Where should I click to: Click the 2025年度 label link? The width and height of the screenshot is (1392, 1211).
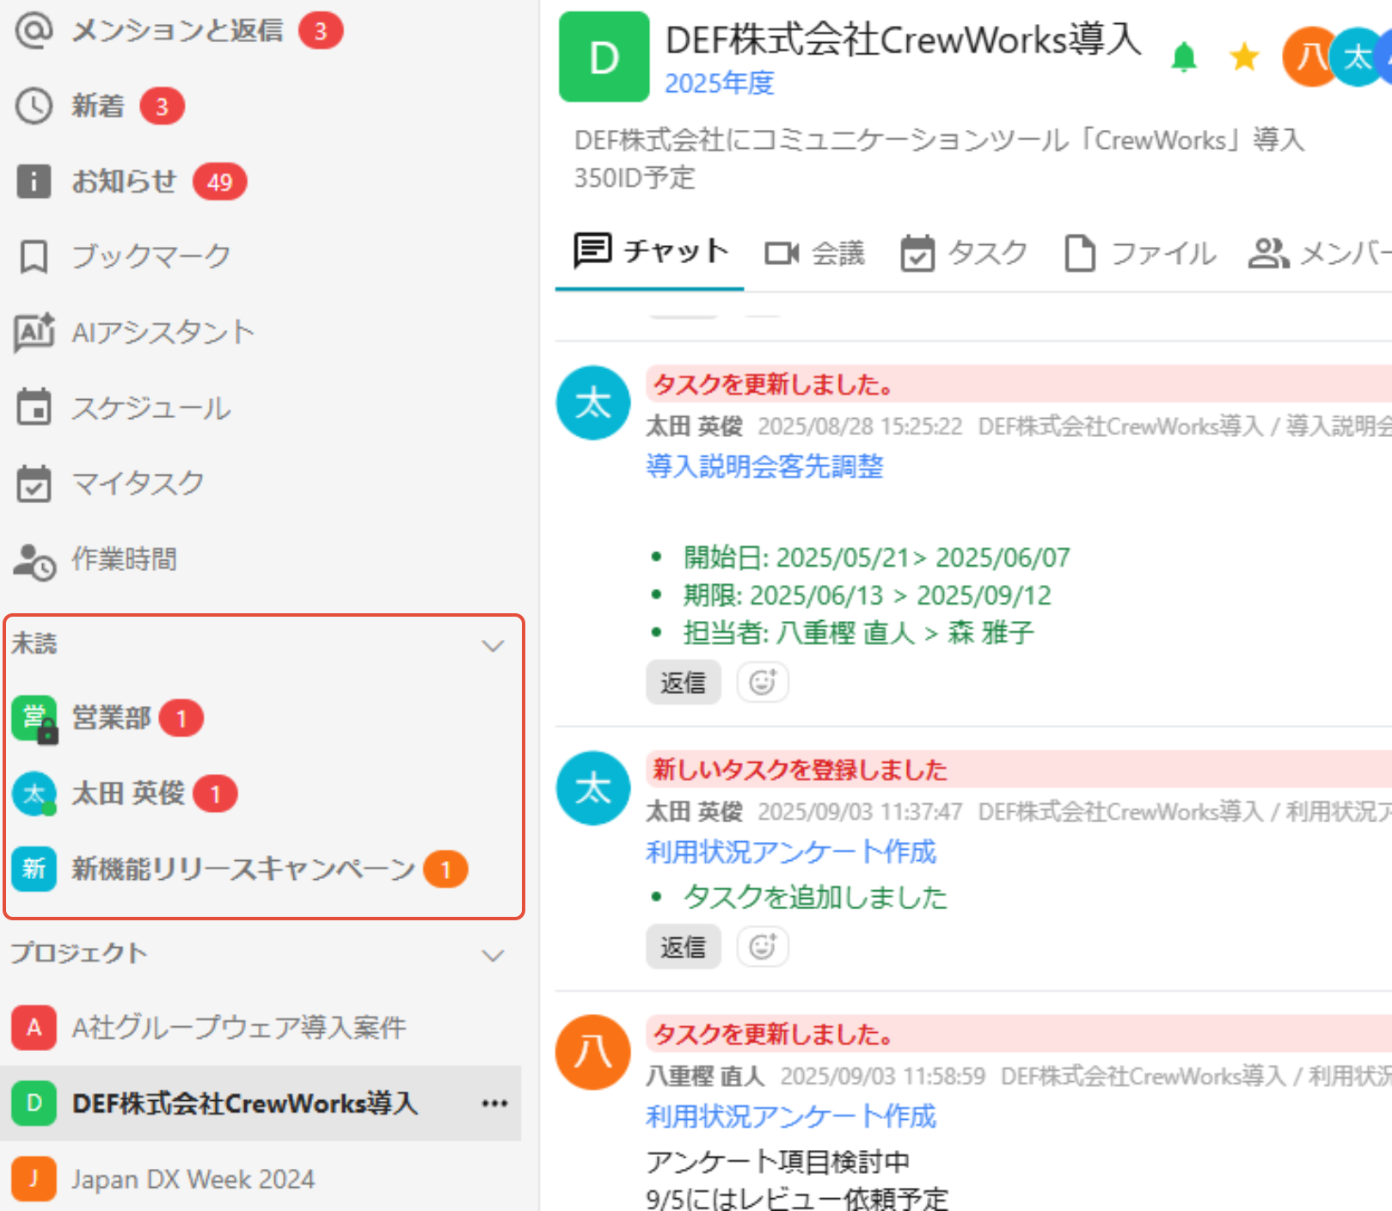[720, 83]
